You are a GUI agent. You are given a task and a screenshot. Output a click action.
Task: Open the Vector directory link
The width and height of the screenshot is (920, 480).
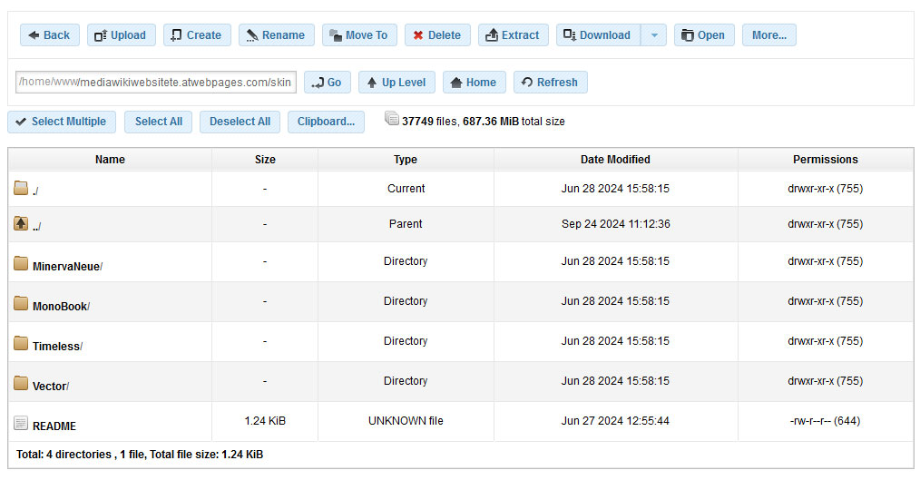pos(49,386)
